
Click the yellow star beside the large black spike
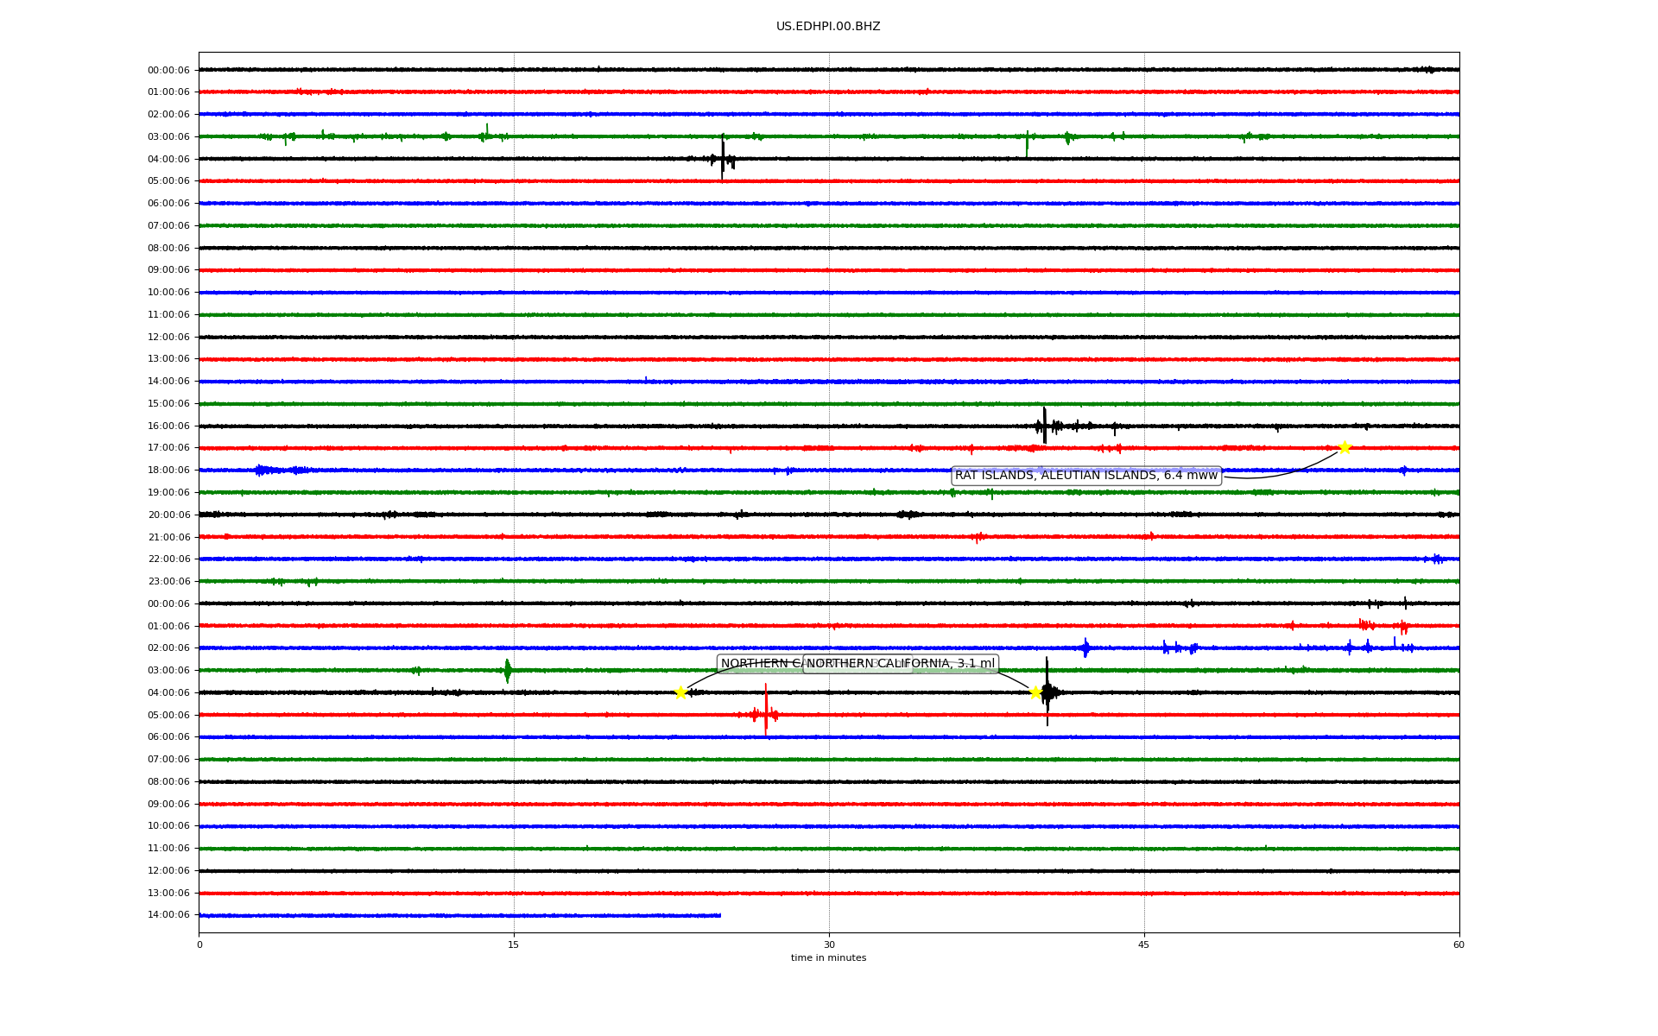pos(1035,692)
